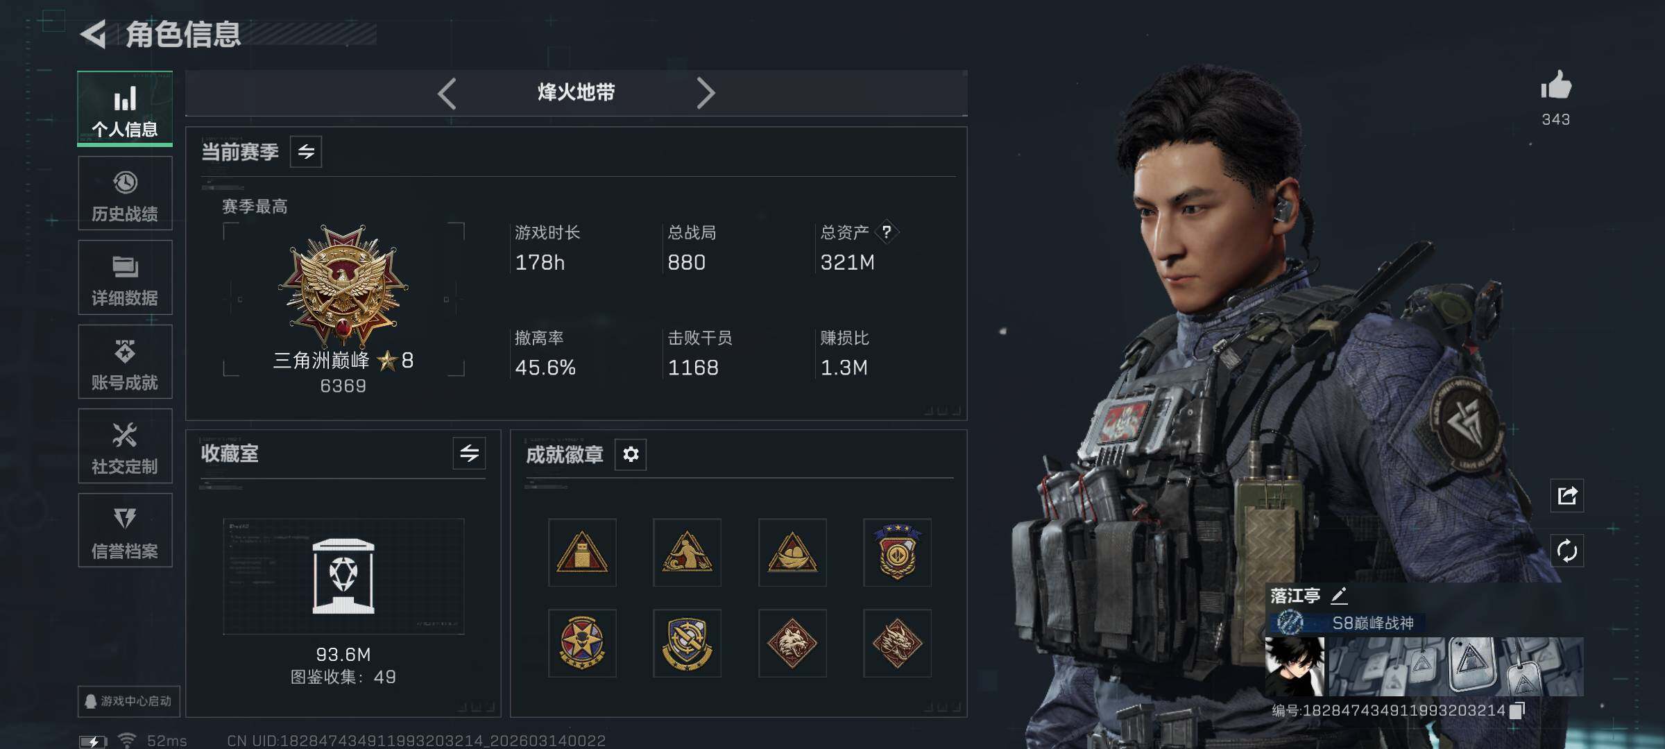The height and width of the screenshot is (749, 1665).
Task: Switch to next mode with right chevron
Action: [x=706, y=93]
